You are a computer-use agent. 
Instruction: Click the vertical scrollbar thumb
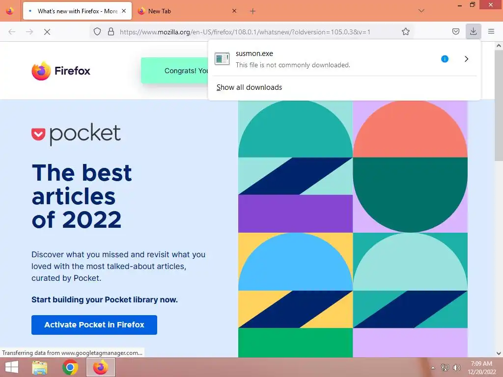[x=499, y=106]
